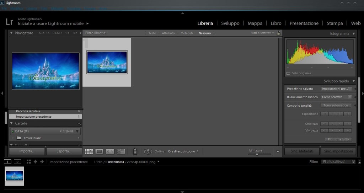Image resolution: width=364 pixels, height=193 pixels.
Task: Click Sinc. Impostazioni
Action: [x=338, y=151]
